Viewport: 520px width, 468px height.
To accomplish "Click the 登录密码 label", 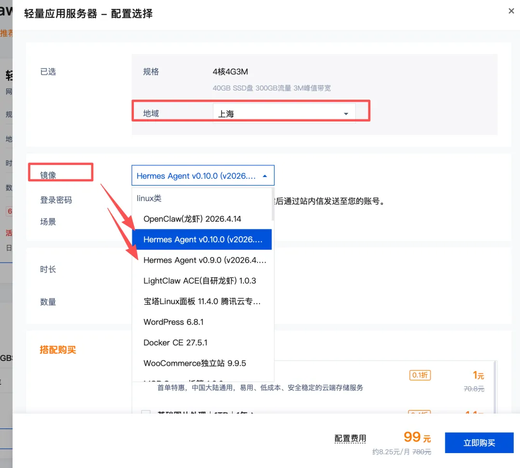I will click(x=56, y=200).
